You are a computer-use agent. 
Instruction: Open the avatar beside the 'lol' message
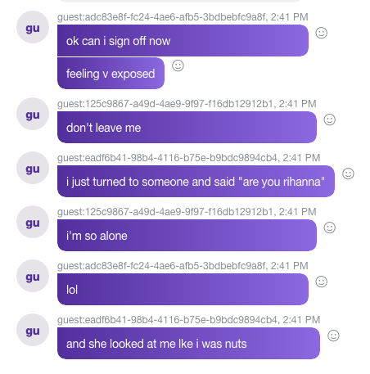(33, 276)
